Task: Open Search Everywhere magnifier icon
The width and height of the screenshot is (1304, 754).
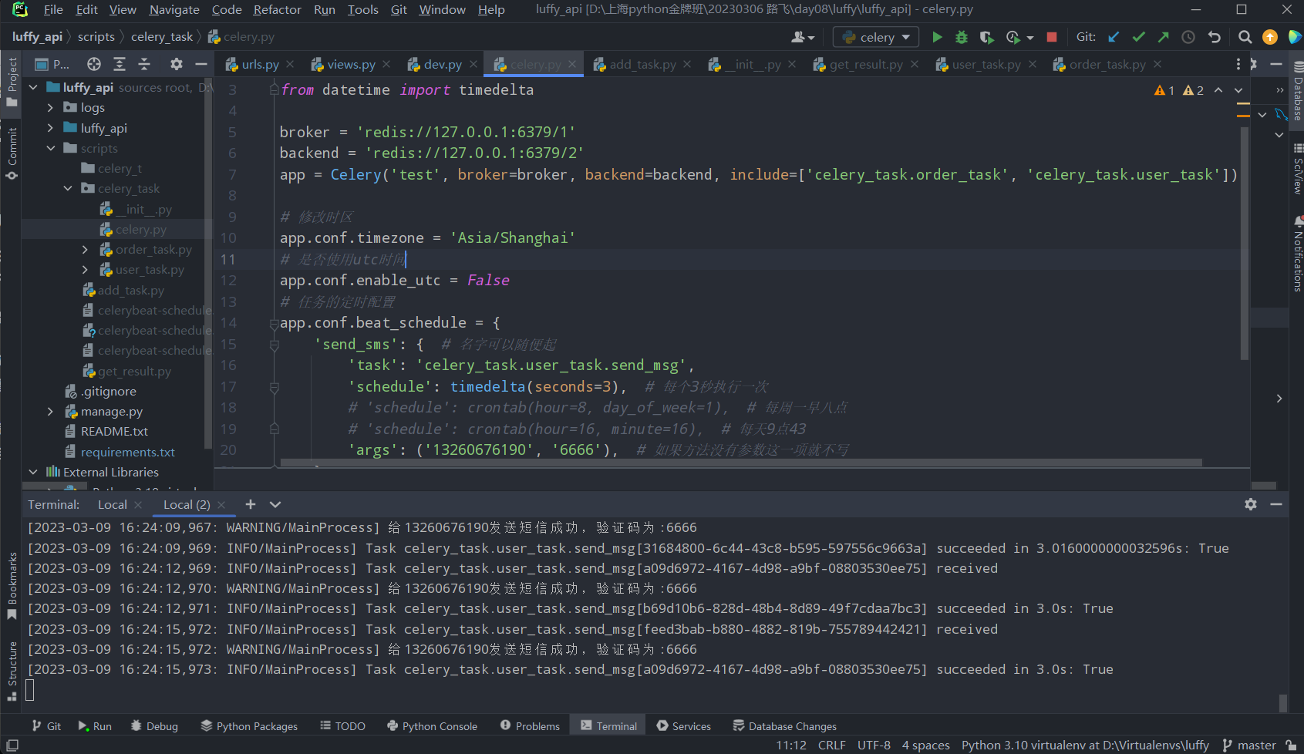Action: point(1245,37)
